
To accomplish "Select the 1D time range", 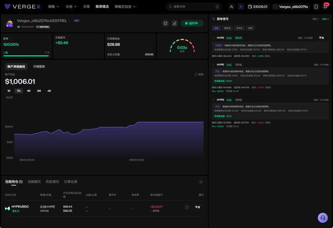I will point(9,91).
